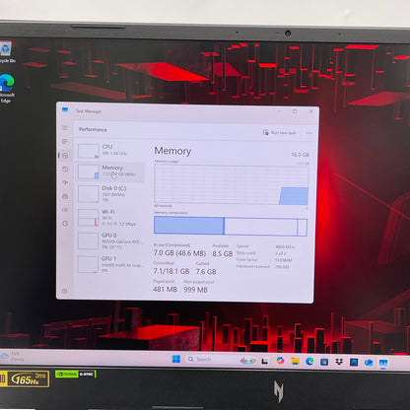Select the Wi-Fi performance entry
Image resolution: width=410 pixels, height=410 pixels.
click(110, 218)
